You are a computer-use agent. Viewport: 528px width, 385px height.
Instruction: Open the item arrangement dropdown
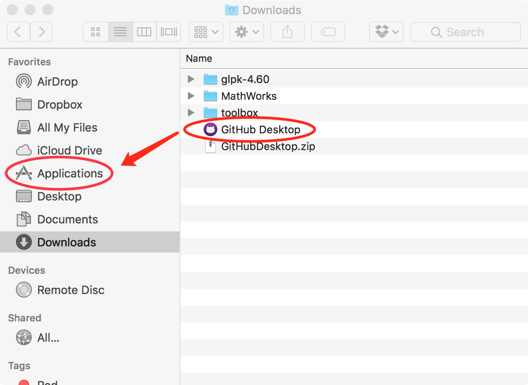coord(206,32)
